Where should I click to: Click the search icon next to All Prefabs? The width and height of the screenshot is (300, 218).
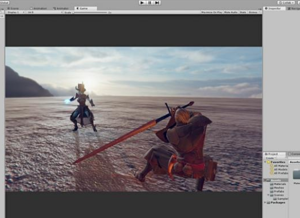[272, 173]
